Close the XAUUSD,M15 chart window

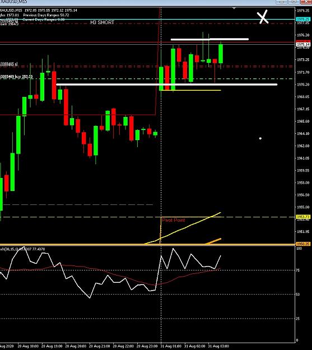click(x=306, y=2)
